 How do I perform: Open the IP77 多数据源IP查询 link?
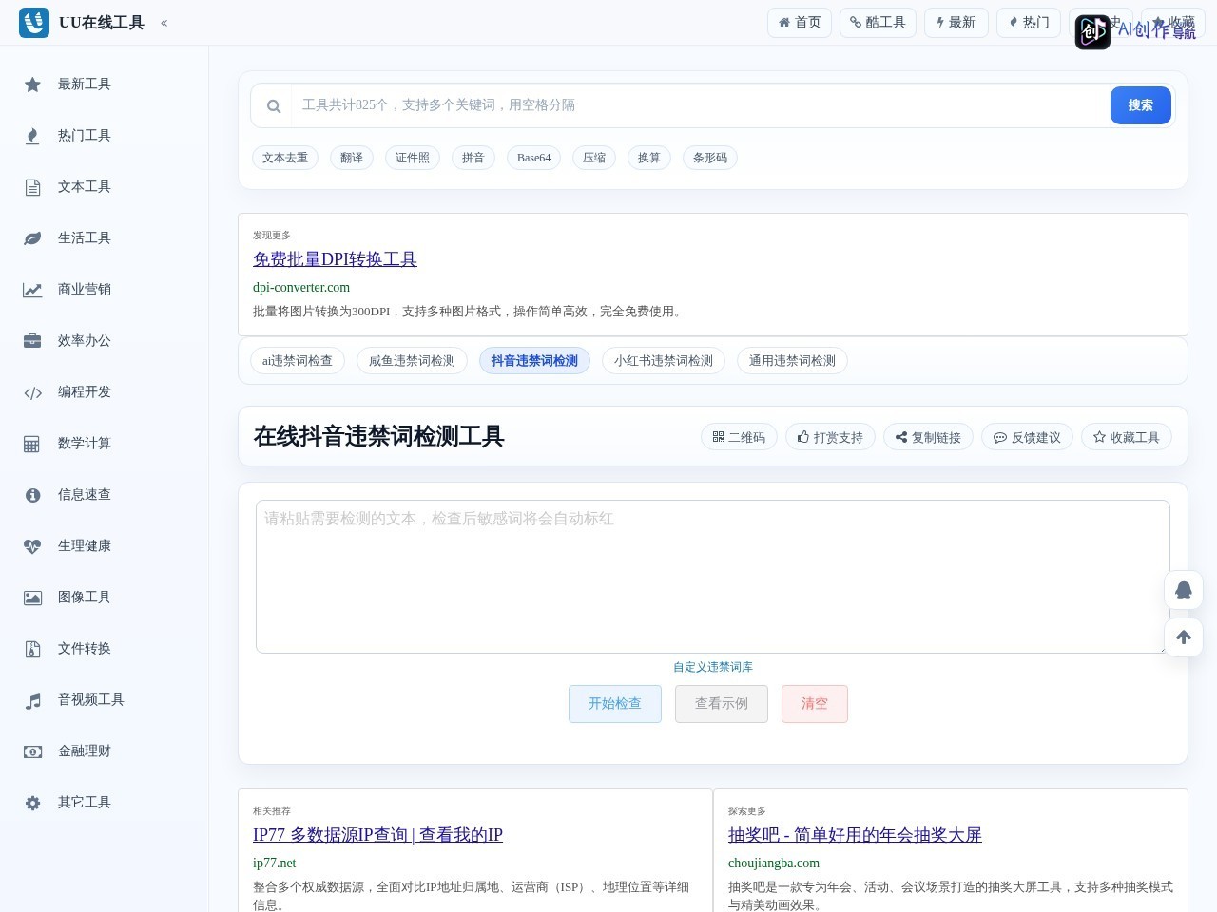tap(377, 835)
